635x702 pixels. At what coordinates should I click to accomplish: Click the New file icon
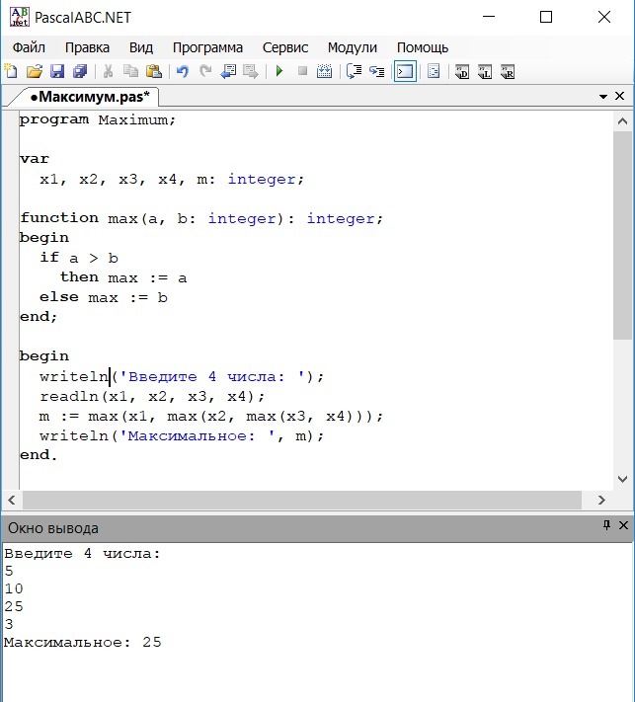tap(11, 71)
